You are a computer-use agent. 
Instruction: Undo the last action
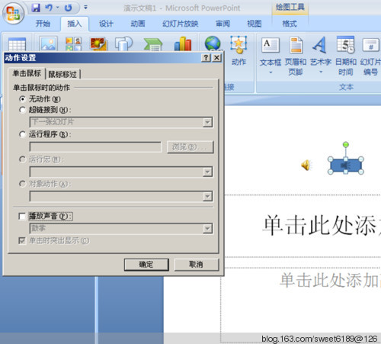tap(49, 8)
